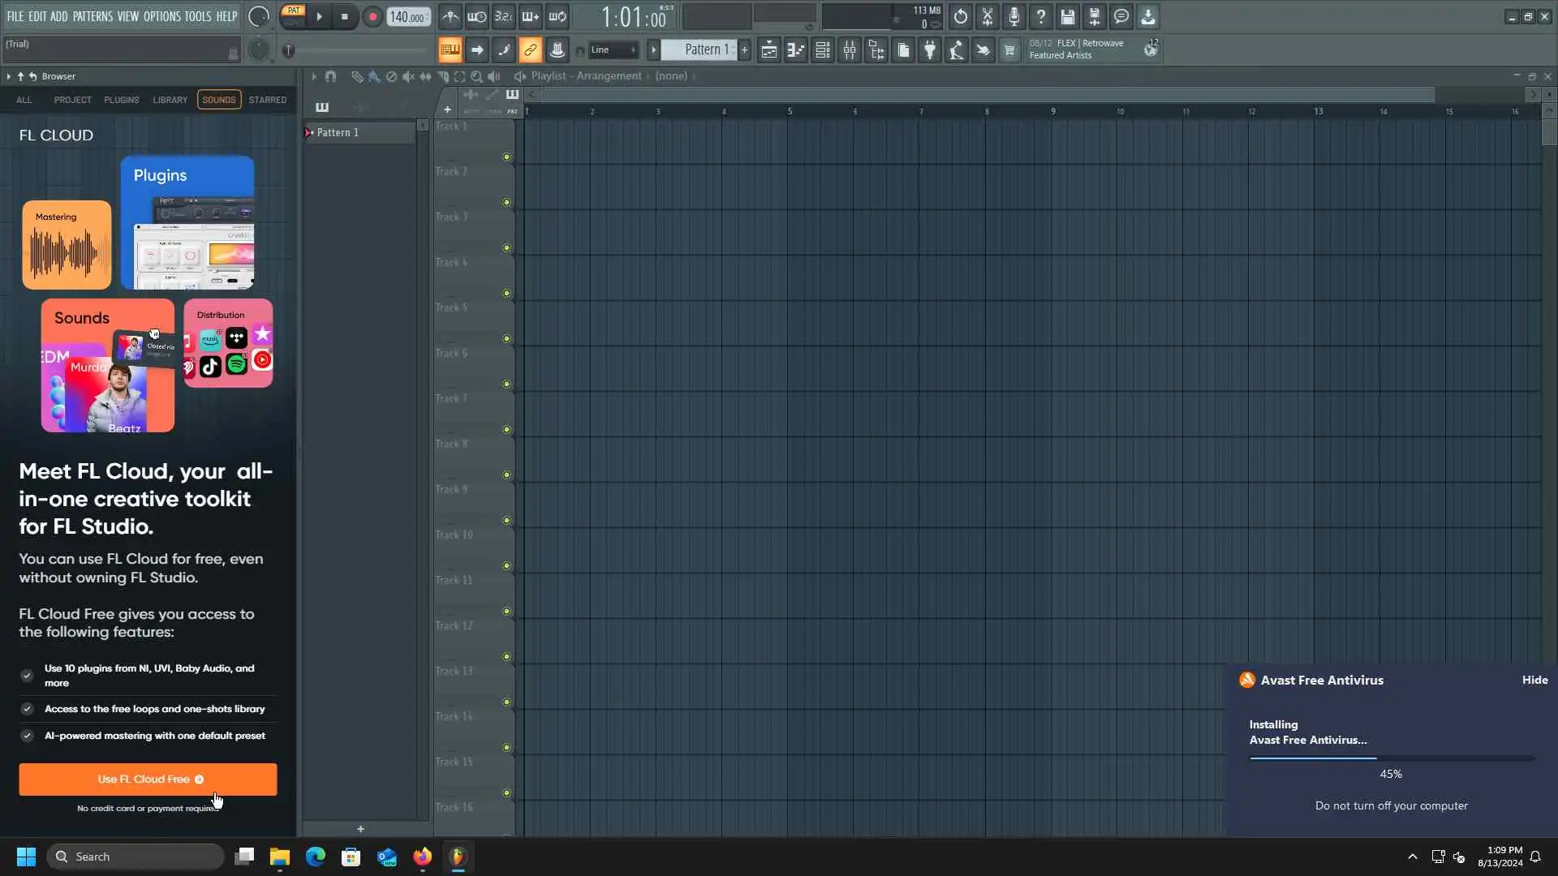Open the Line snap dropdown
Image resolution: width=1558 pixels, height=876 pixels.
pyautogui.click(x=613, y=50)
